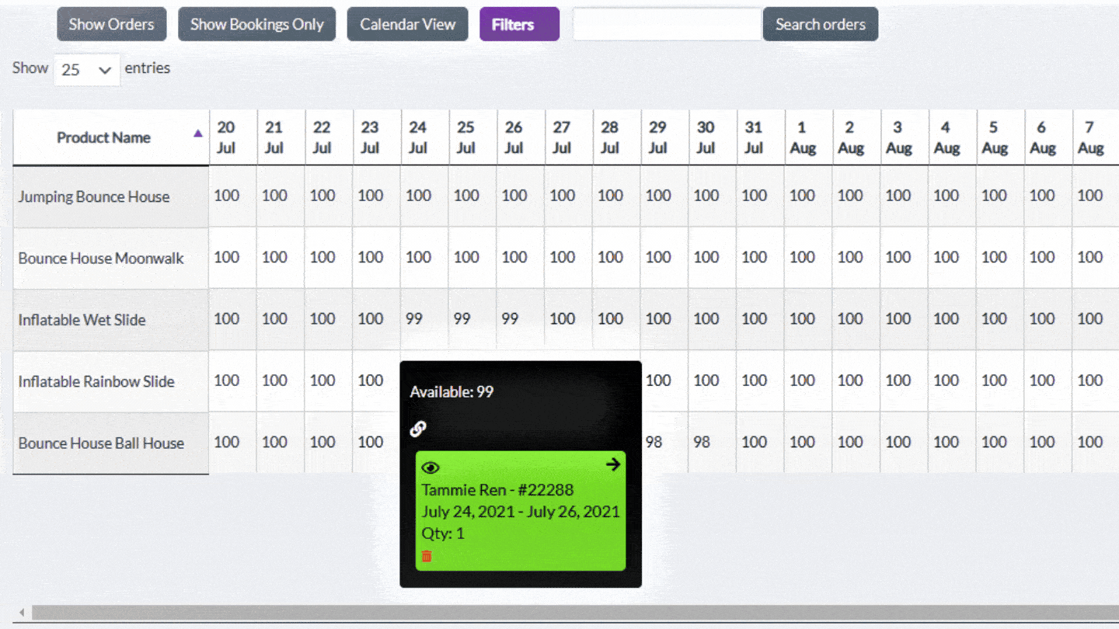Click Ball House 30 Jul cell 98
The image size is (1119, 629).
(713, 443)
